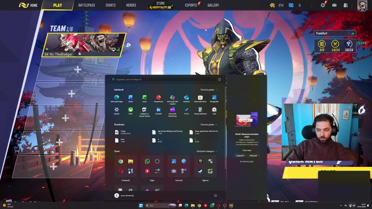Launch Microsoft Edge from pinned apps

117,99
